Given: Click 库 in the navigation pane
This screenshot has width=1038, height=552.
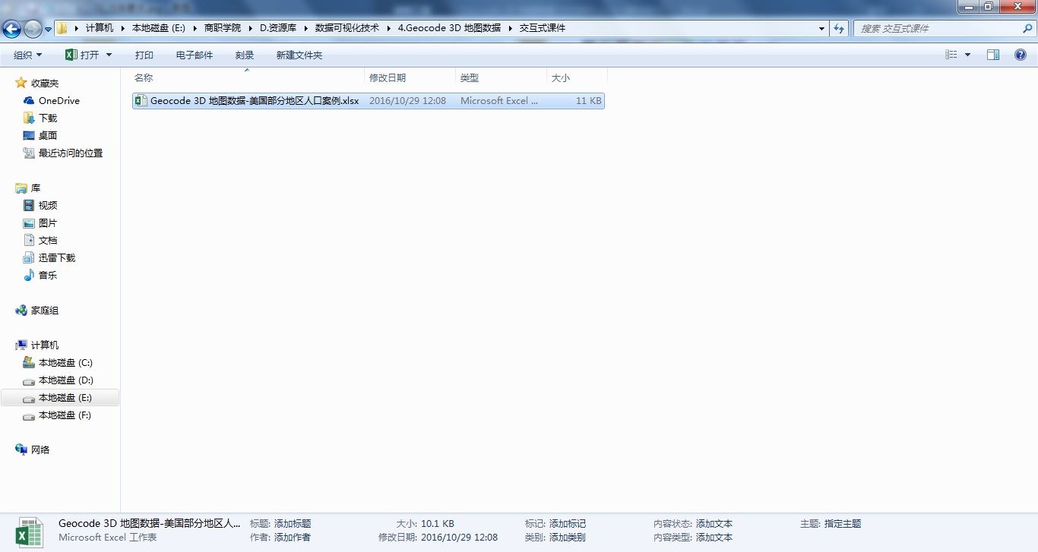Looking at the screenshot, I should [x=36, y=188].
